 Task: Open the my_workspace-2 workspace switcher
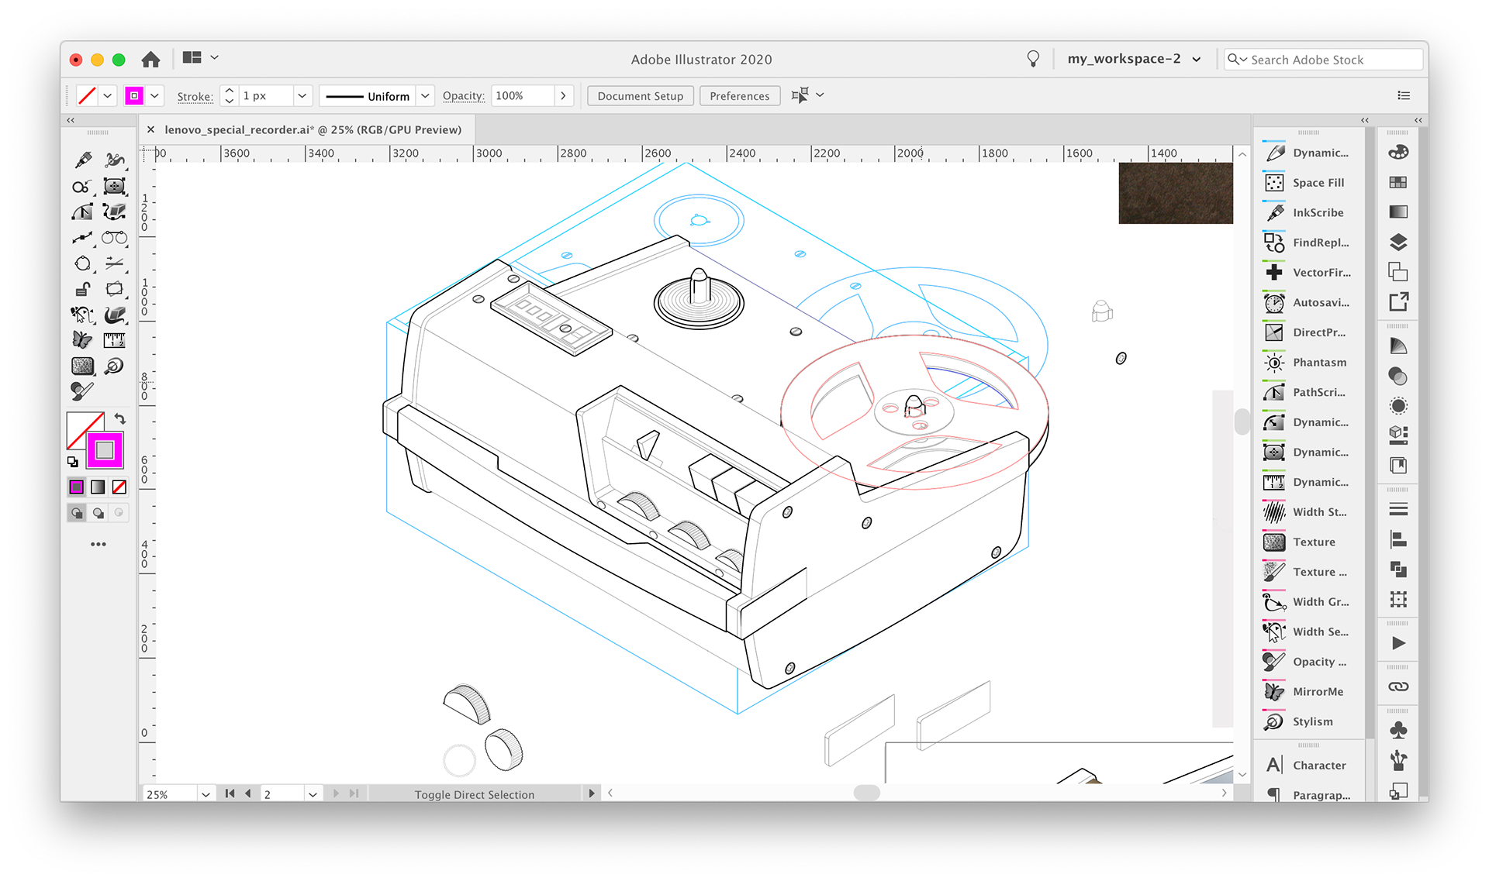(1134, 59)
